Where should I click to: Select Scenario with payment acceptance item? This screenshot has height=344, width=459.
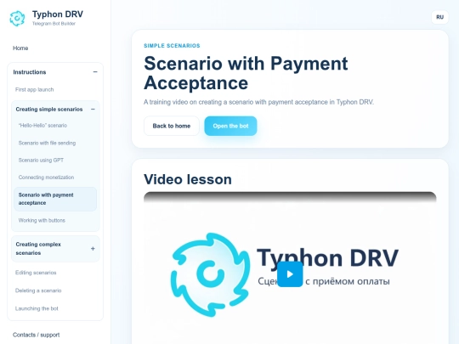(x=55, y=199)
